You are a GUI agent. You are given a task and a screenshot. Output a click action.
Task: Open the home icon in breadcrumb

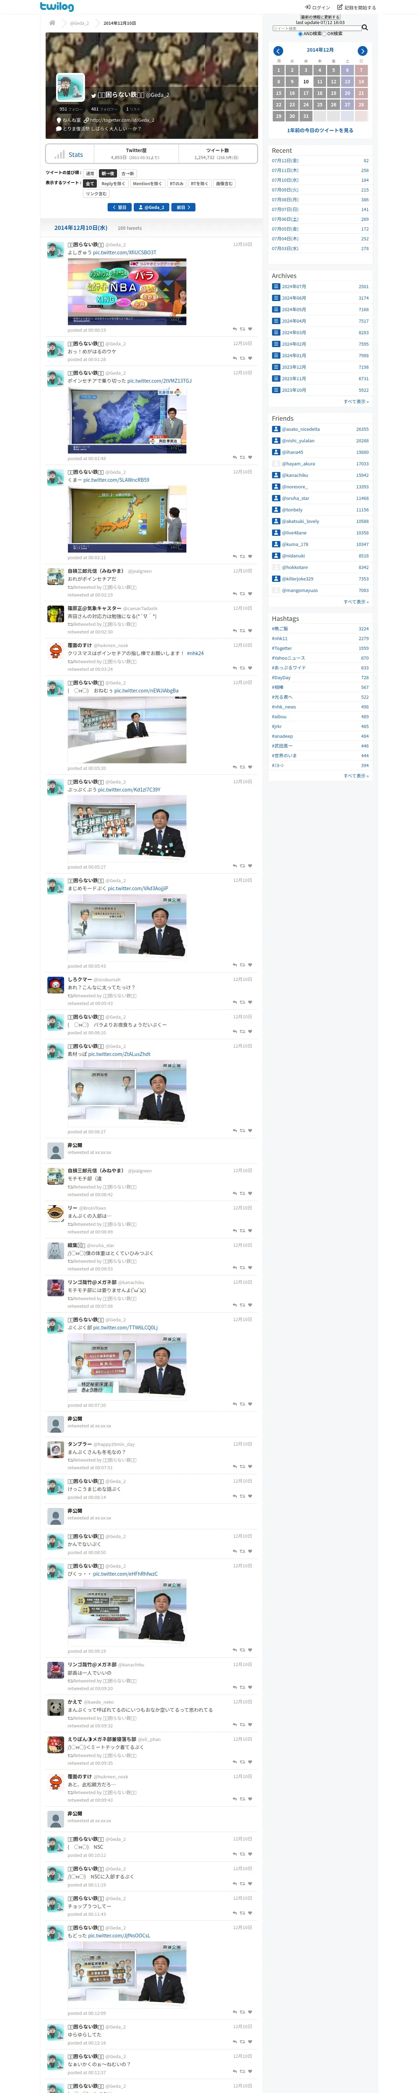(52, 23)
